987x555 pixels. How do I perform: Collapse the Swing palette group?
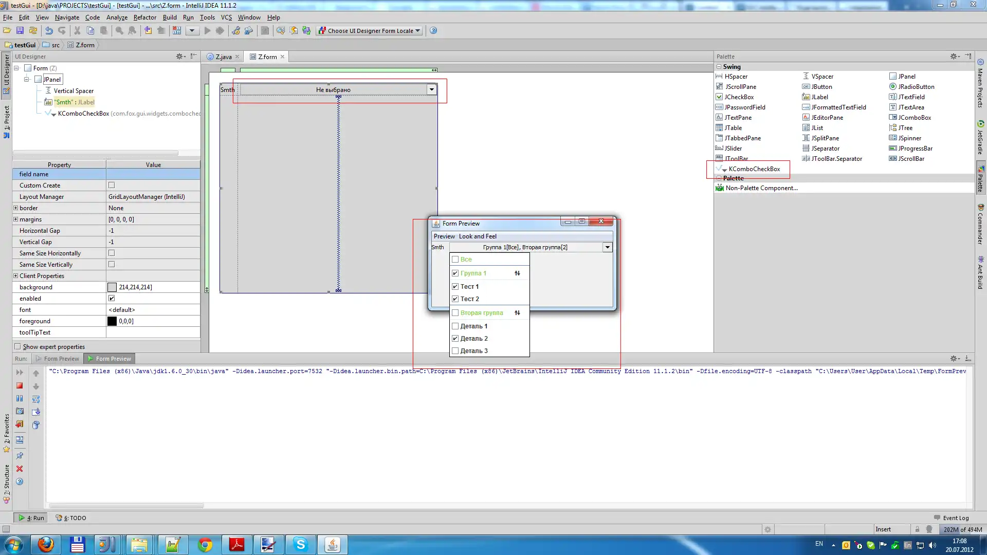719,67
